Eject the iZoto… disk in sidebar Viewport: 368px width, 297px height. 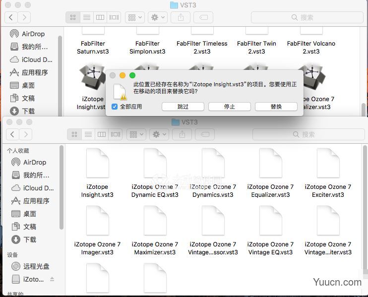52,279
